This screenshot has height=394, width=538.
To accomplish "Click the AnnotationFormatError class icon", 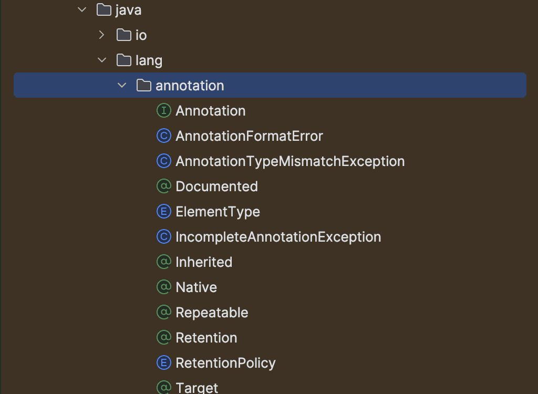I will 164,136.
